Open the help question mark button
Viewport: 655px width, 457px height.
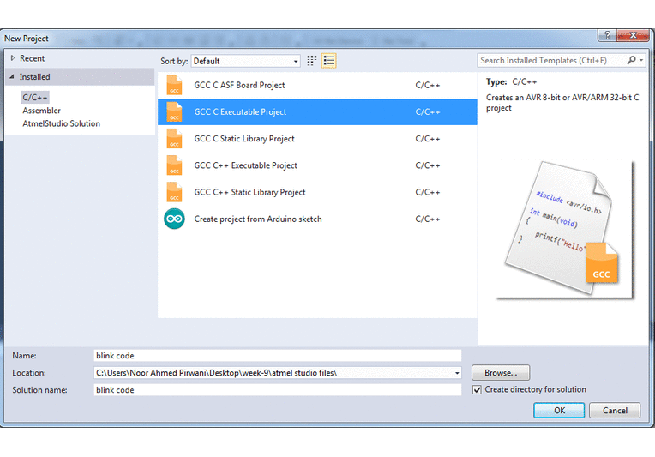coord(607,35)
